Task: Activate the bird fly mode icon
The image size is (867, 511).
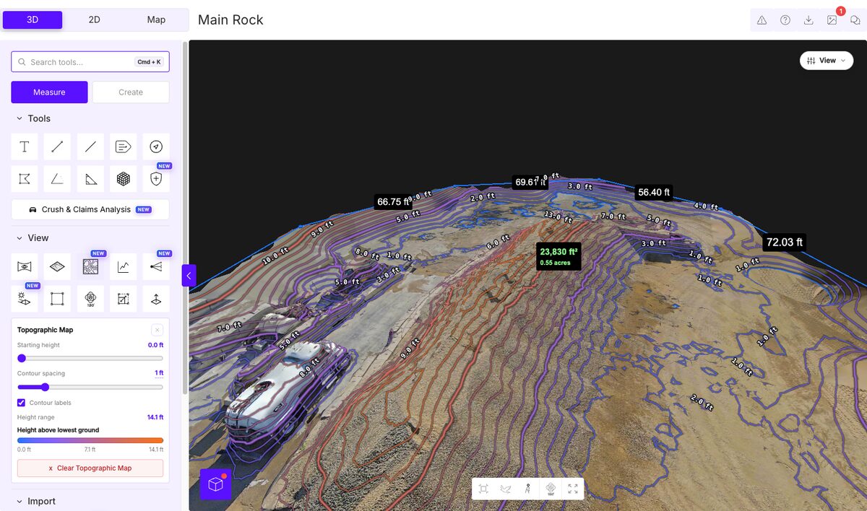Action: (x=506, y=489)
